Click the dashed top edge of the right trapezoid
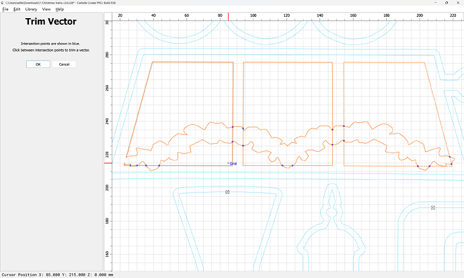The width and height of the screenshot is (464, 278). pos(383,62)
